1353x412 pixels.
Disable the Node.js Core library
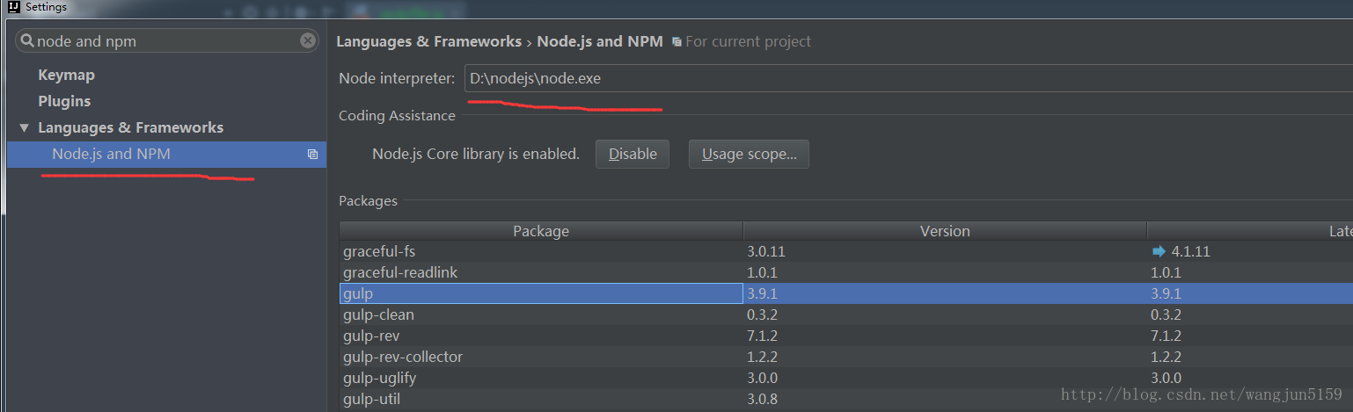[x=633, y=155]
